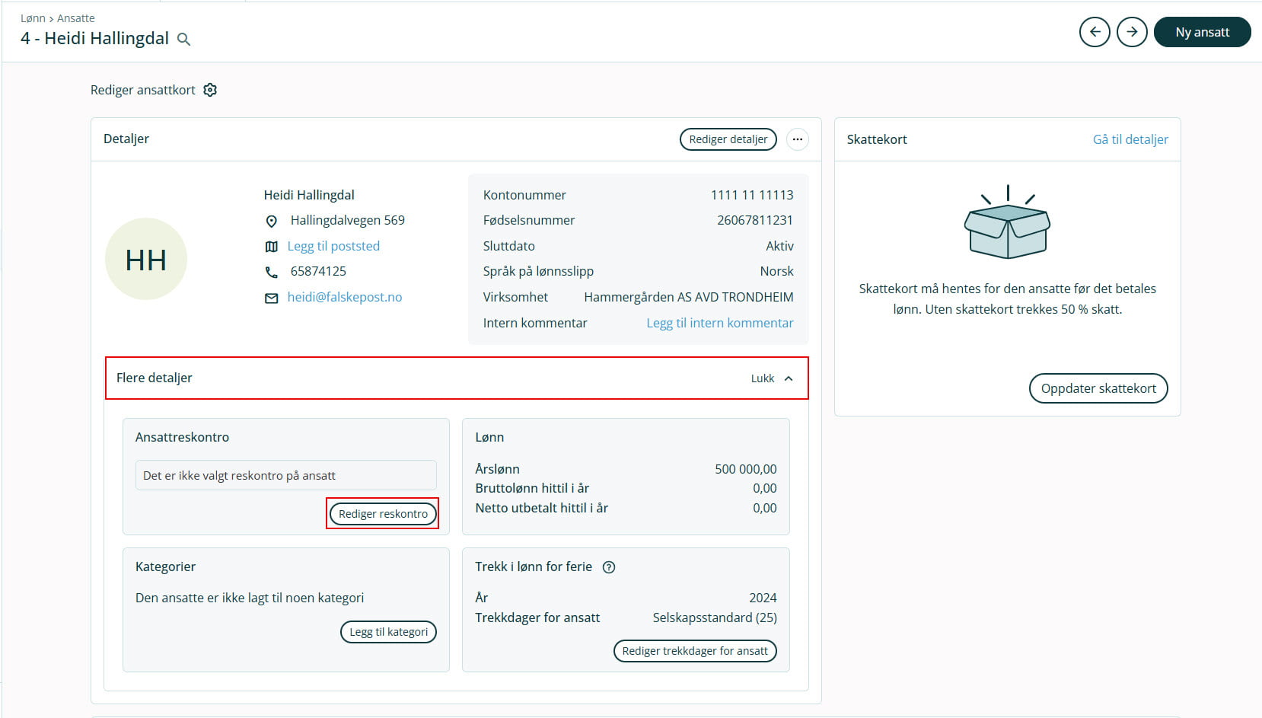Click the search icon beside Heidi Hallingdal
Screen dimensions: 1262x718
point(183,40)
